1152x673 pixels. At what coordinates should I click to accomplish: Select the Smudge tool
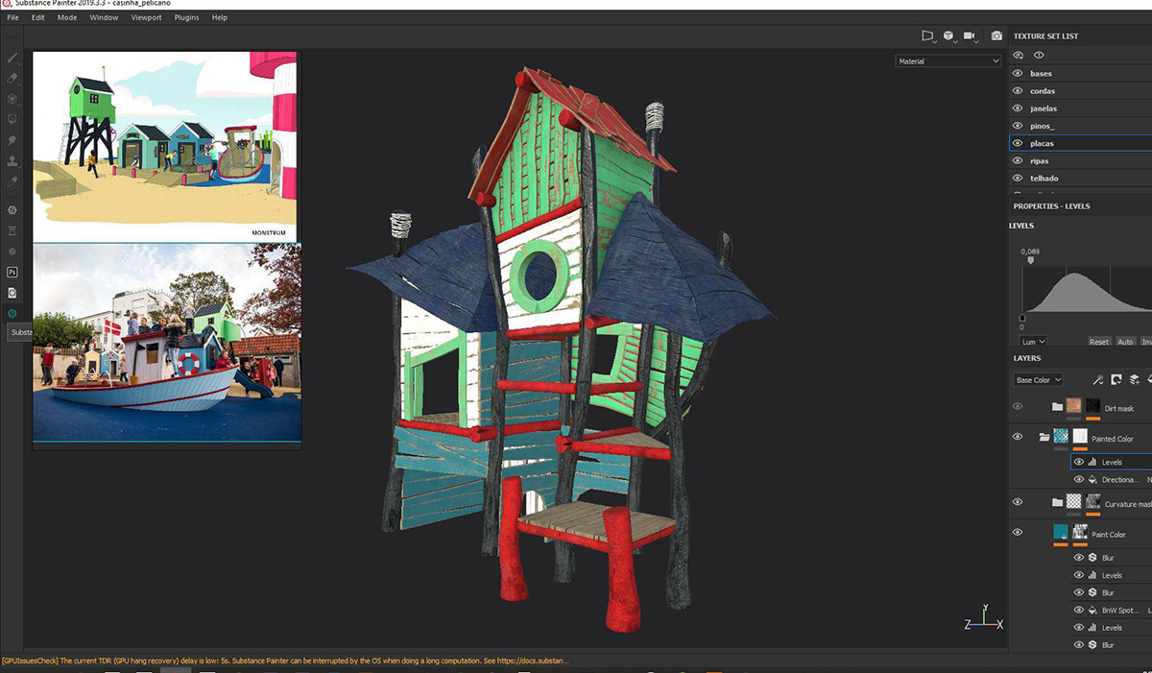12,139
